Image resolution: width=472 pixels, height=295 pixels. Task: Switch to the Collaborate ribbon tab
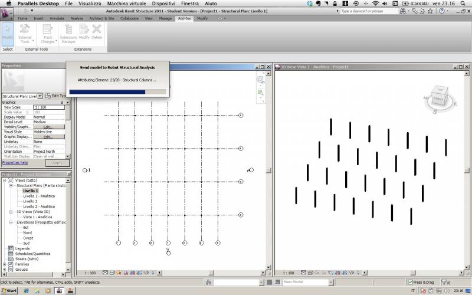click(x=129, y=18)
